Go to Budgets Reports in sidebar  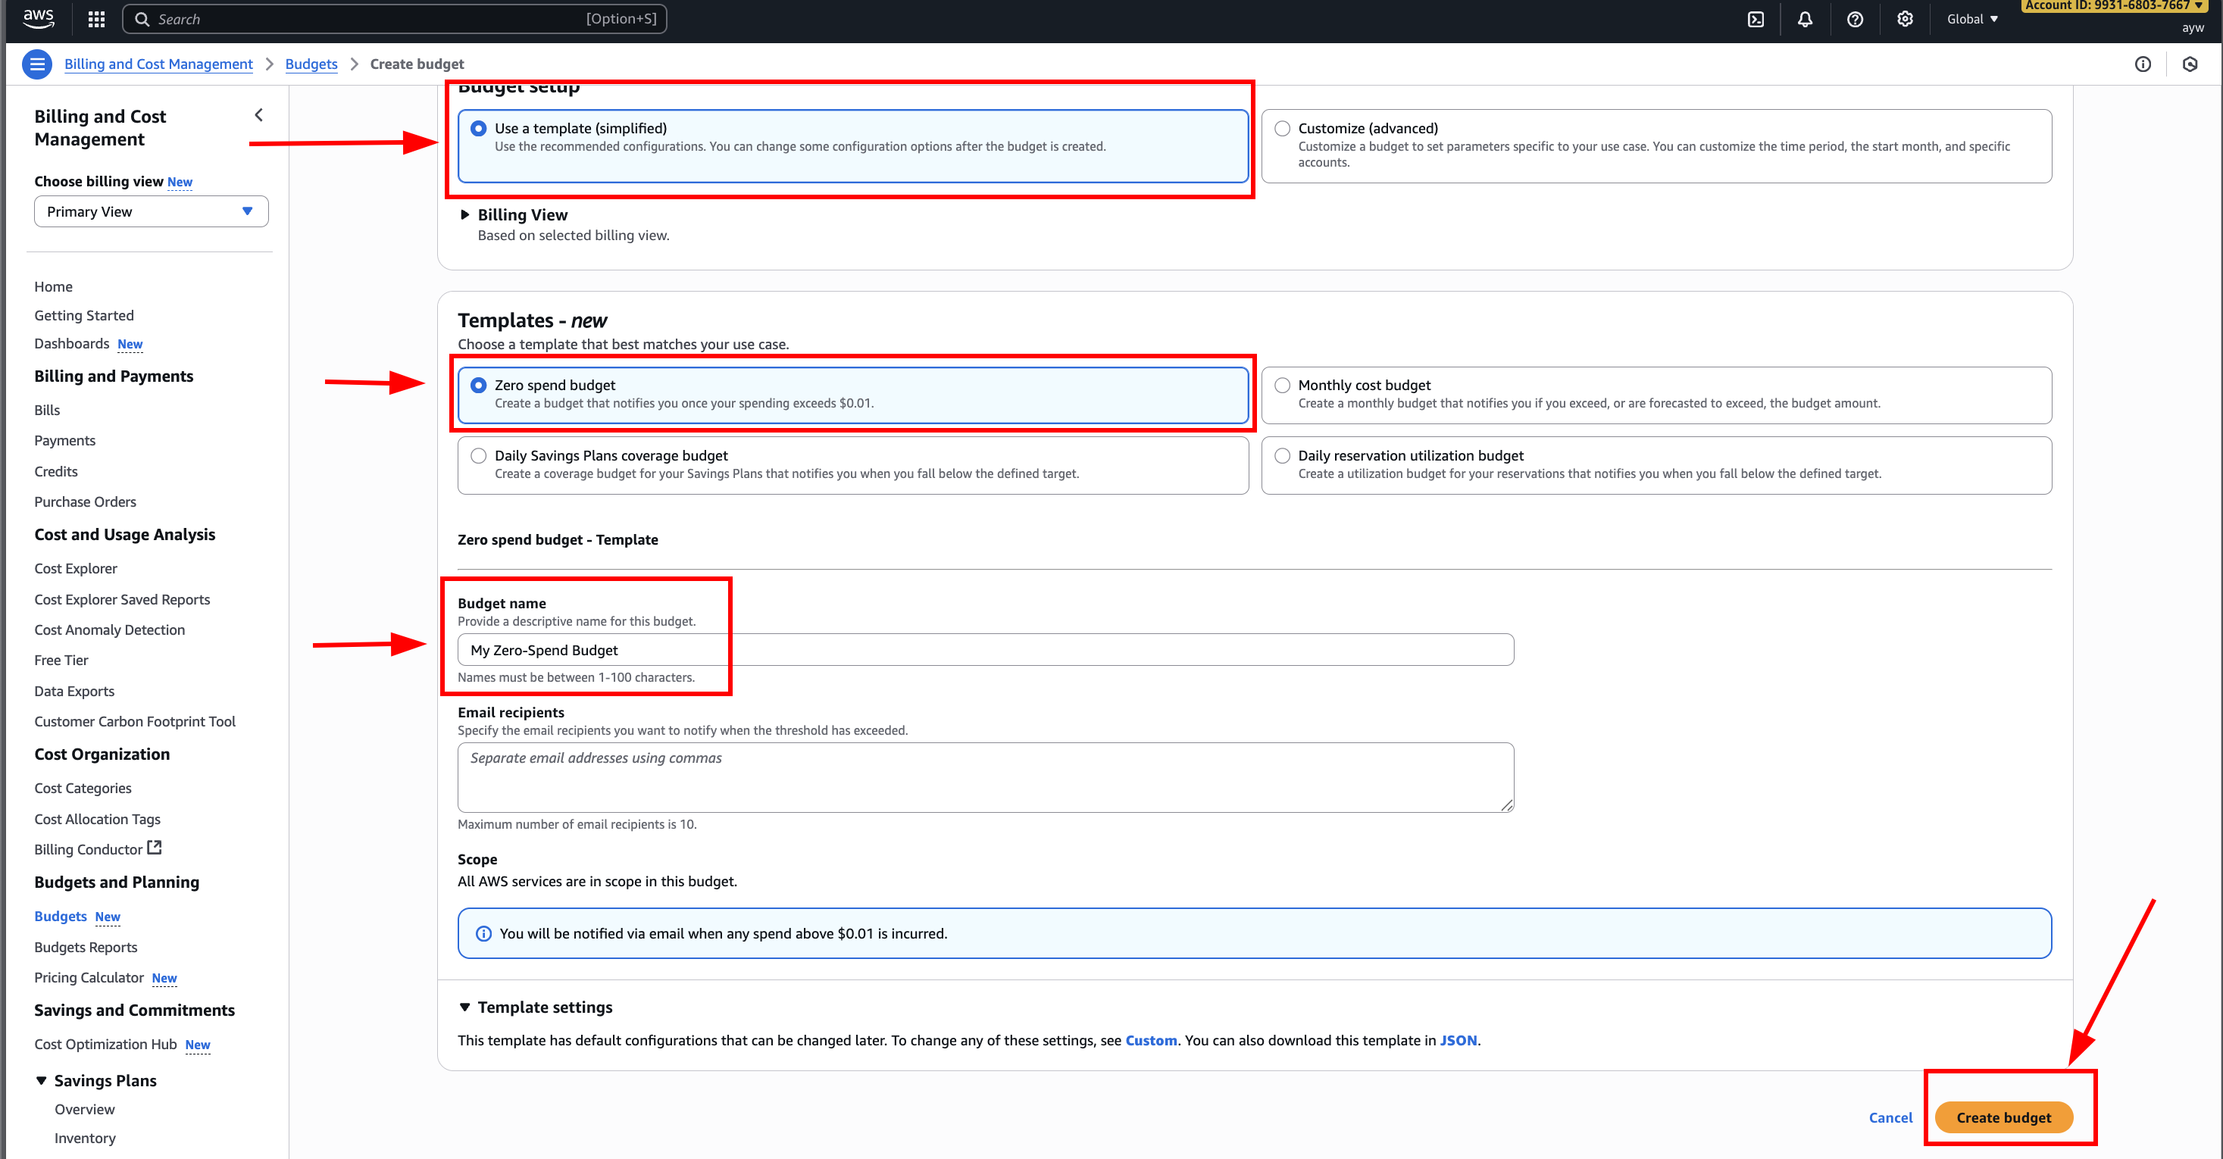point(86,947)
